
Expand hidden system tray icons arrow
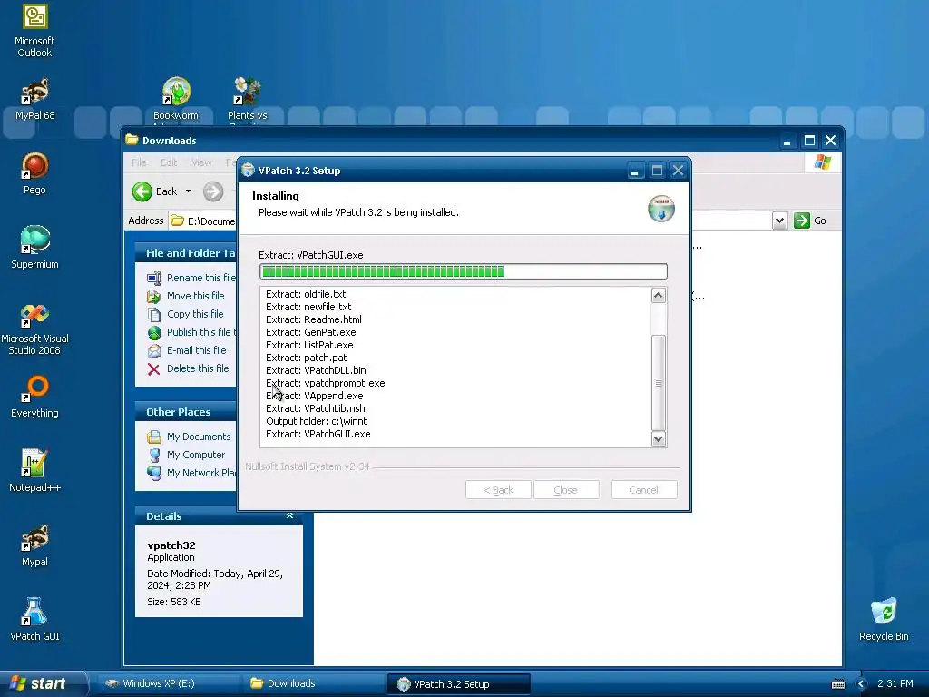click(862, 684)
